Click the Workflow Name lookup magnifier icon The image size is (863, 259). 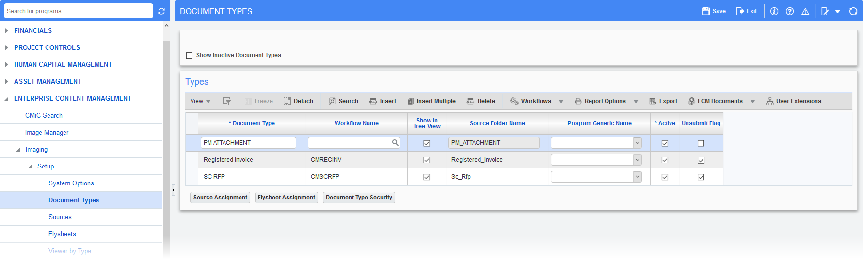coord(395,143)
